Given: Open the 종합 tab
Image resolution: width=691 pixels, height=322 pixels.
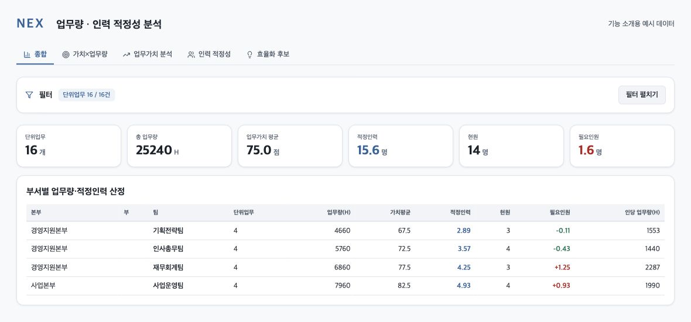Looking at the screenshot, I should click(x=35, y=54).
